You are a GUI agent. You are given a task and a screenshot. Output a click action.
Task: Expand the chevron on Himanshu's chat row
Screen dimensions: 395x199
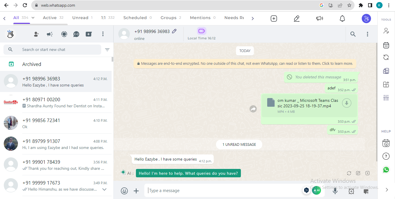click(104, 189)
